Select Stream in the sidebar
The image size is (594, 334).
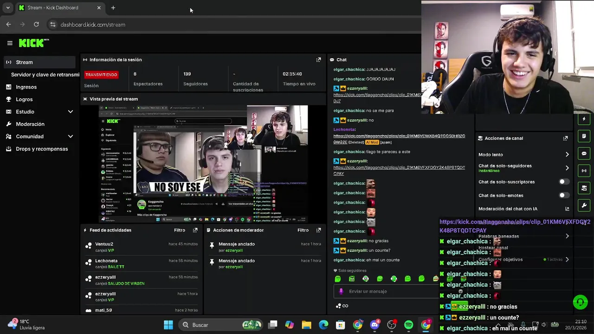click(x=39, y=62)
